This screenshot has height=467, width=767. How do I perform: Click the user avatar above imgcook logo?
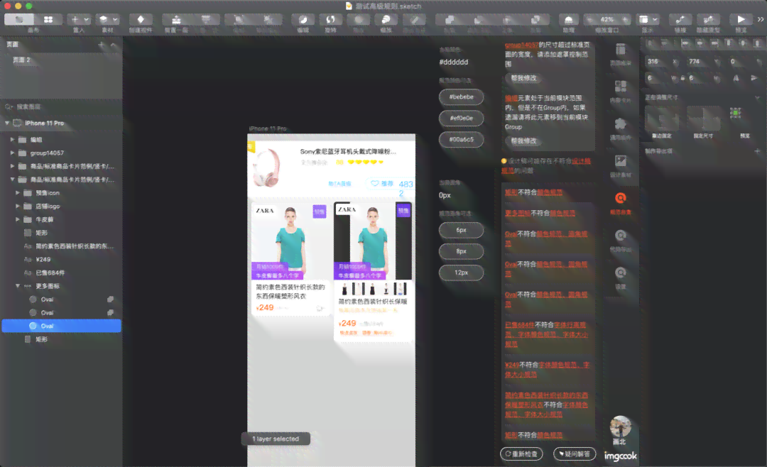[x=620, y=427]
